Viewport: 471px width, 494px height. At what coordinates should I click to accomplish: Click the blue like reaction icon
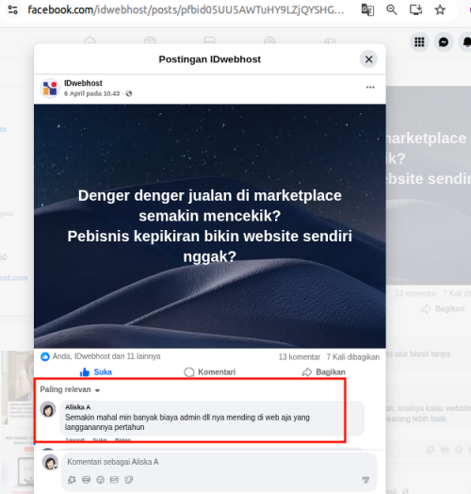45,356
